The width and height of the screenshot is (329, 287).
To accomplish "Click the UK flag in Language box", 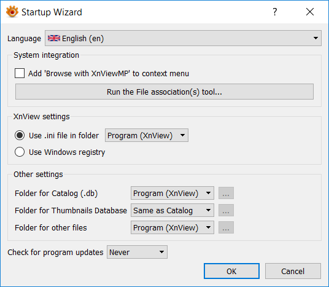I will pos(54,38).
